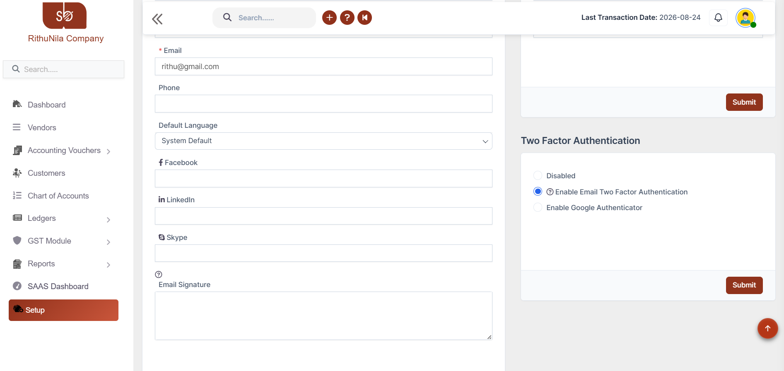Click the scroll-to-top arrow button
The height and width of the screenshot is (371, 784).
point(767,328)
